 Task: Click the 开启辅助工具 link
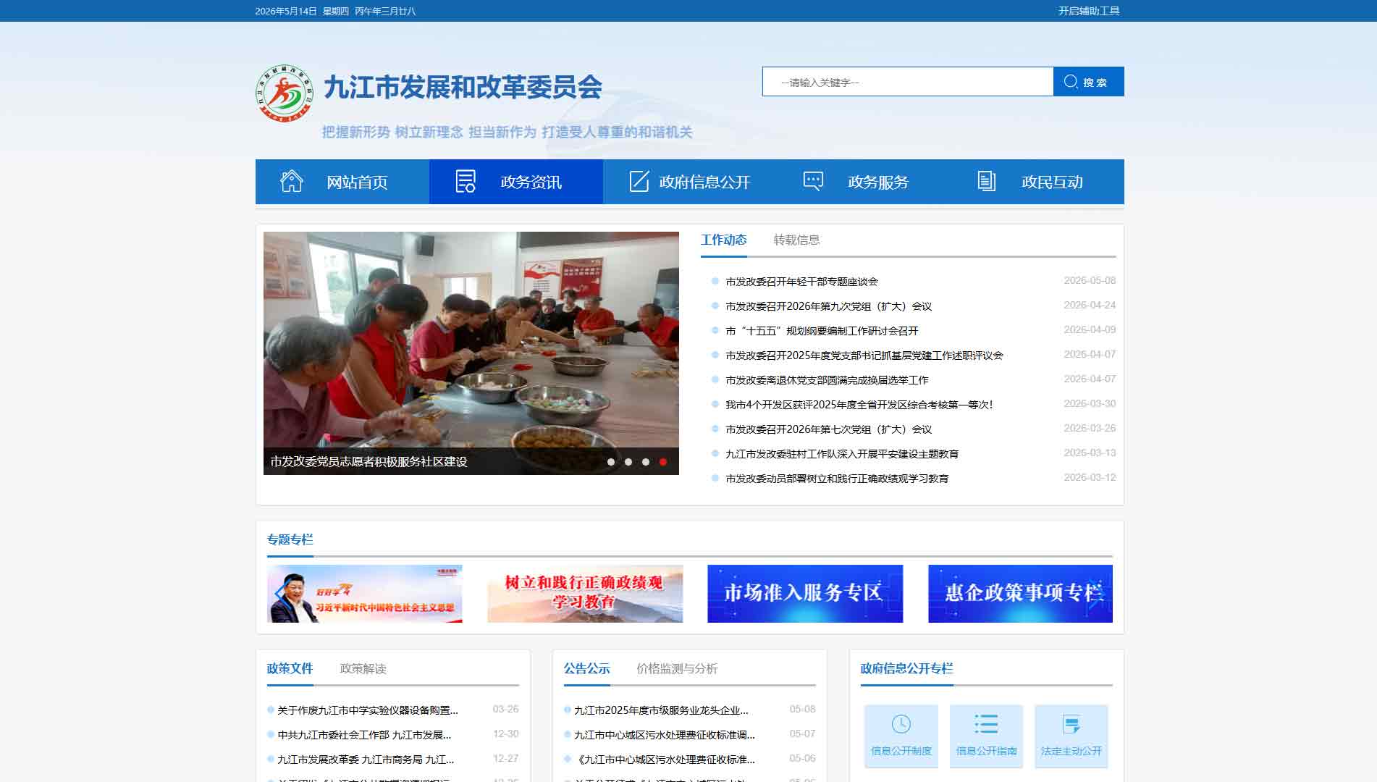coord(1089,11)
